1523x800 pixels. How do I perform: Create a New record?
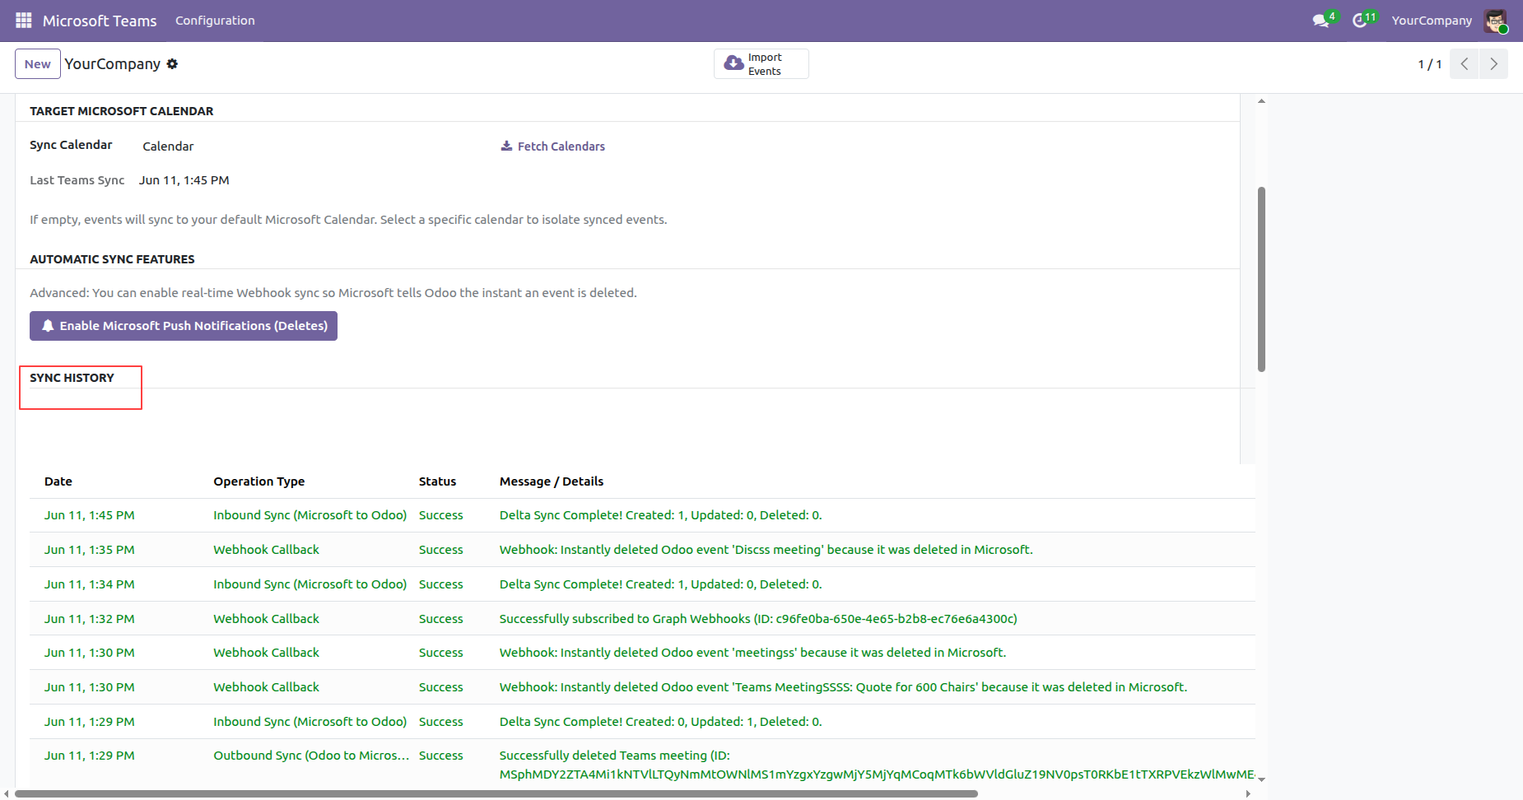coord(38,64)
